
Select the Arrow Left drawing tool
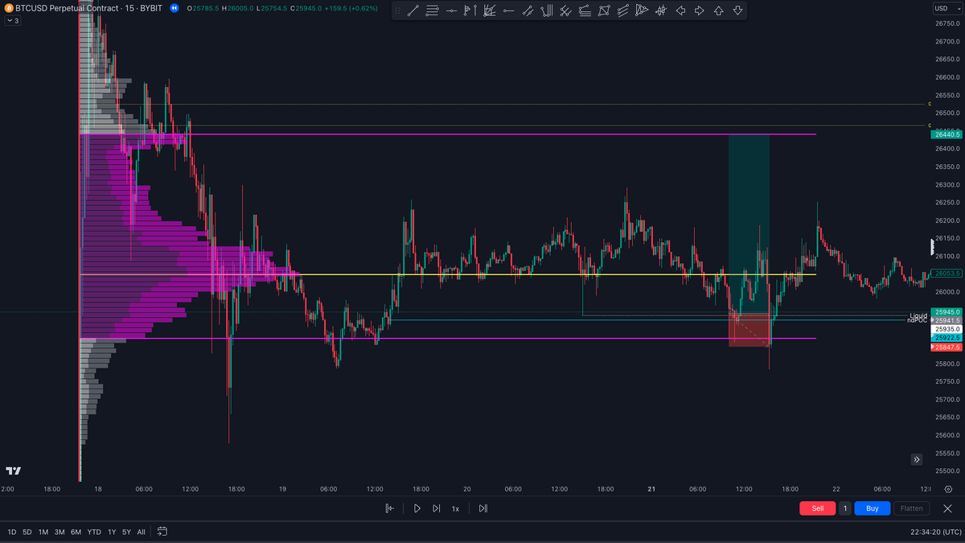680,11
